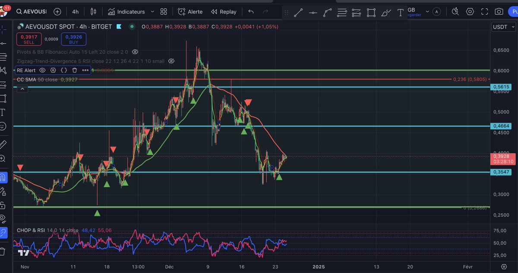Select the rectangle shape tool in favorites toolbar

click(371, 13)
